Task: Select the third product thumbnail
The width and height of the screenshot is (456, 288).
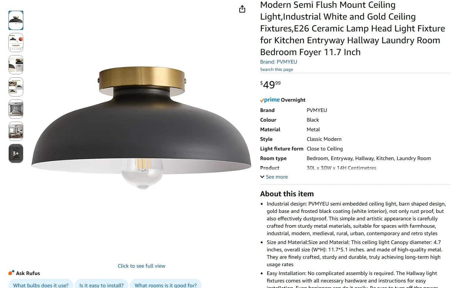Action: coord(16,65)
